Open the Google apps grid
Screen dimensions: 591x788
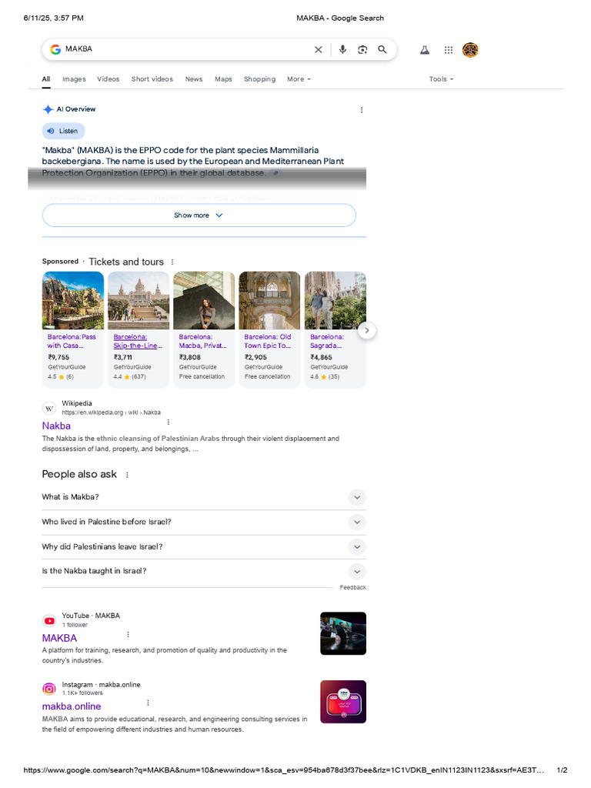pyautogui.click(x=449, y=50)
